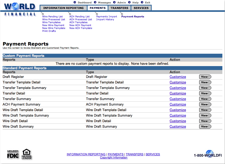Open Wire Processed List

tap(54, 19)
